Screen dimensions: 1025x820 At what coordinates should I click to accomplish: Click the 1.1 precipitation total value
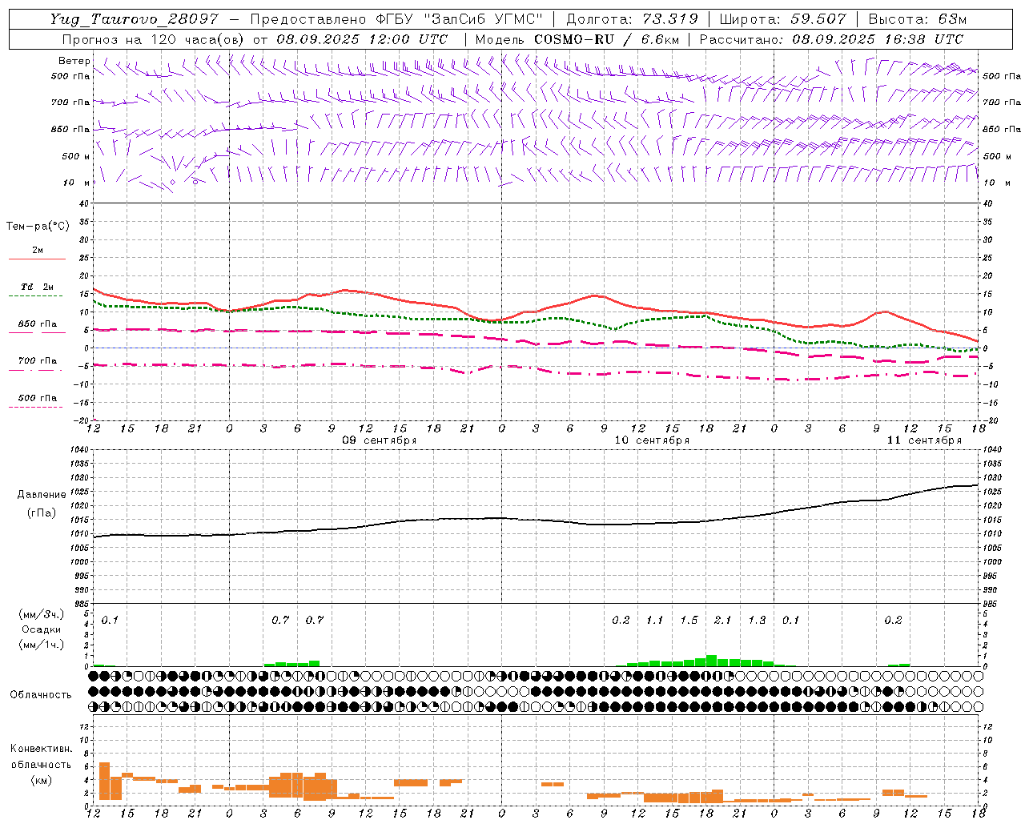(x=654, y=620)
